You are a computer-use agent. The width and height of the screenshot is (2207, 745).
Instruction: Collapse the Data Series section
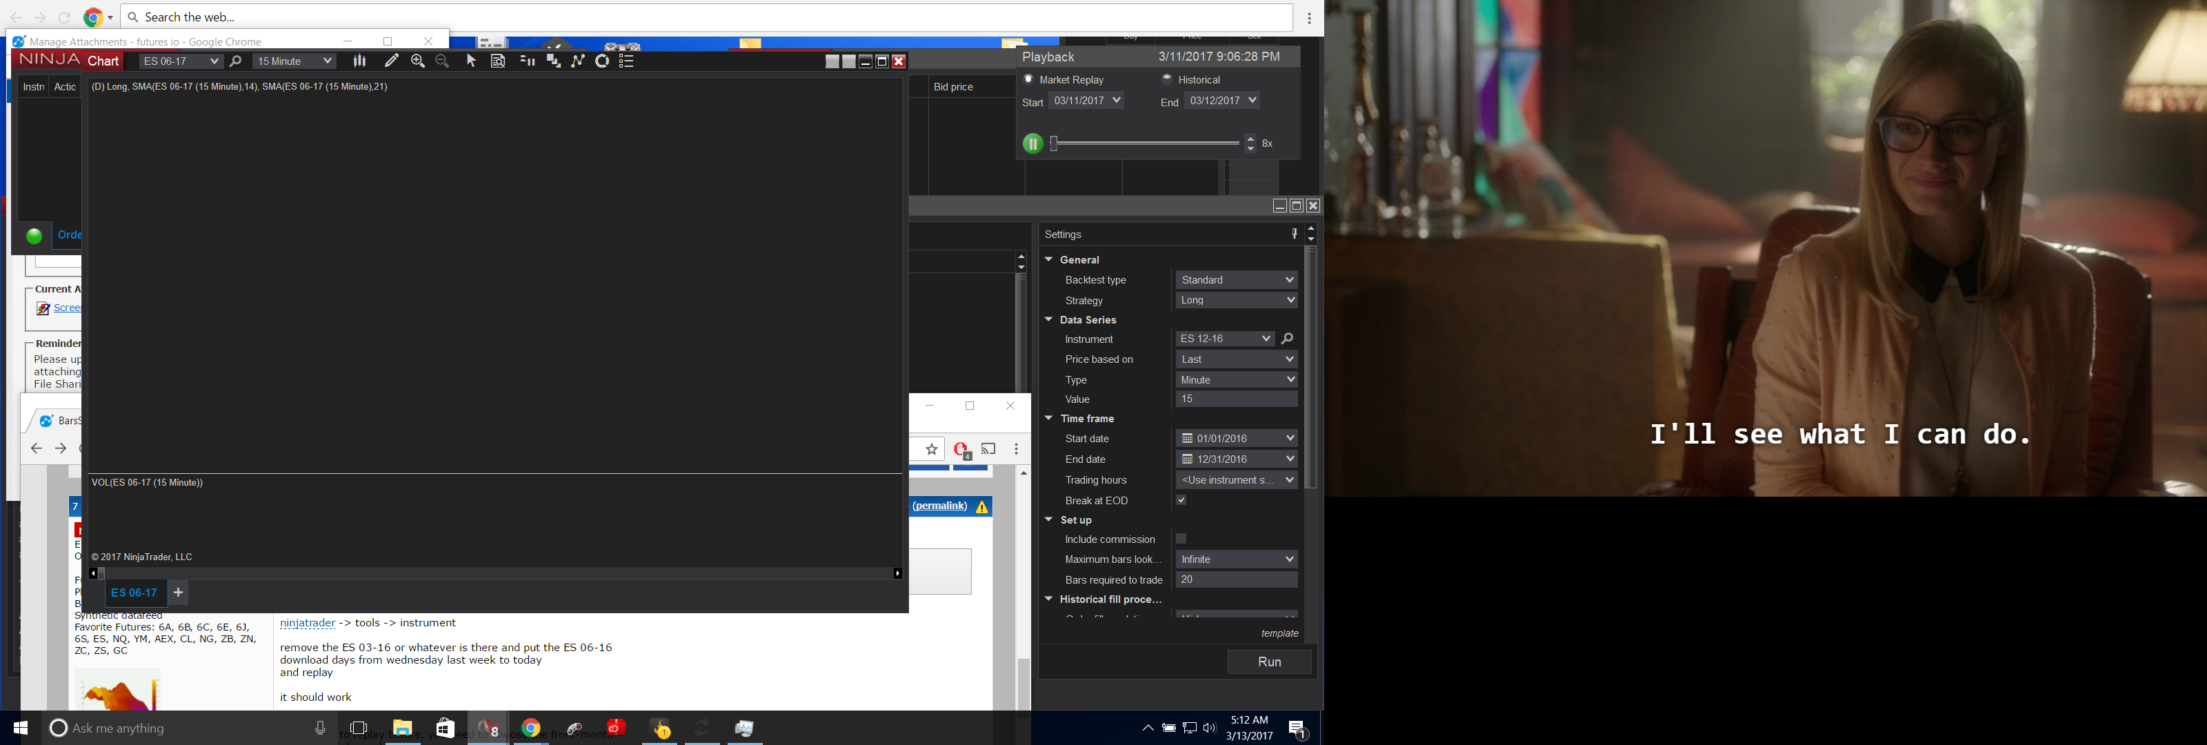click(x=1048, y=319)
